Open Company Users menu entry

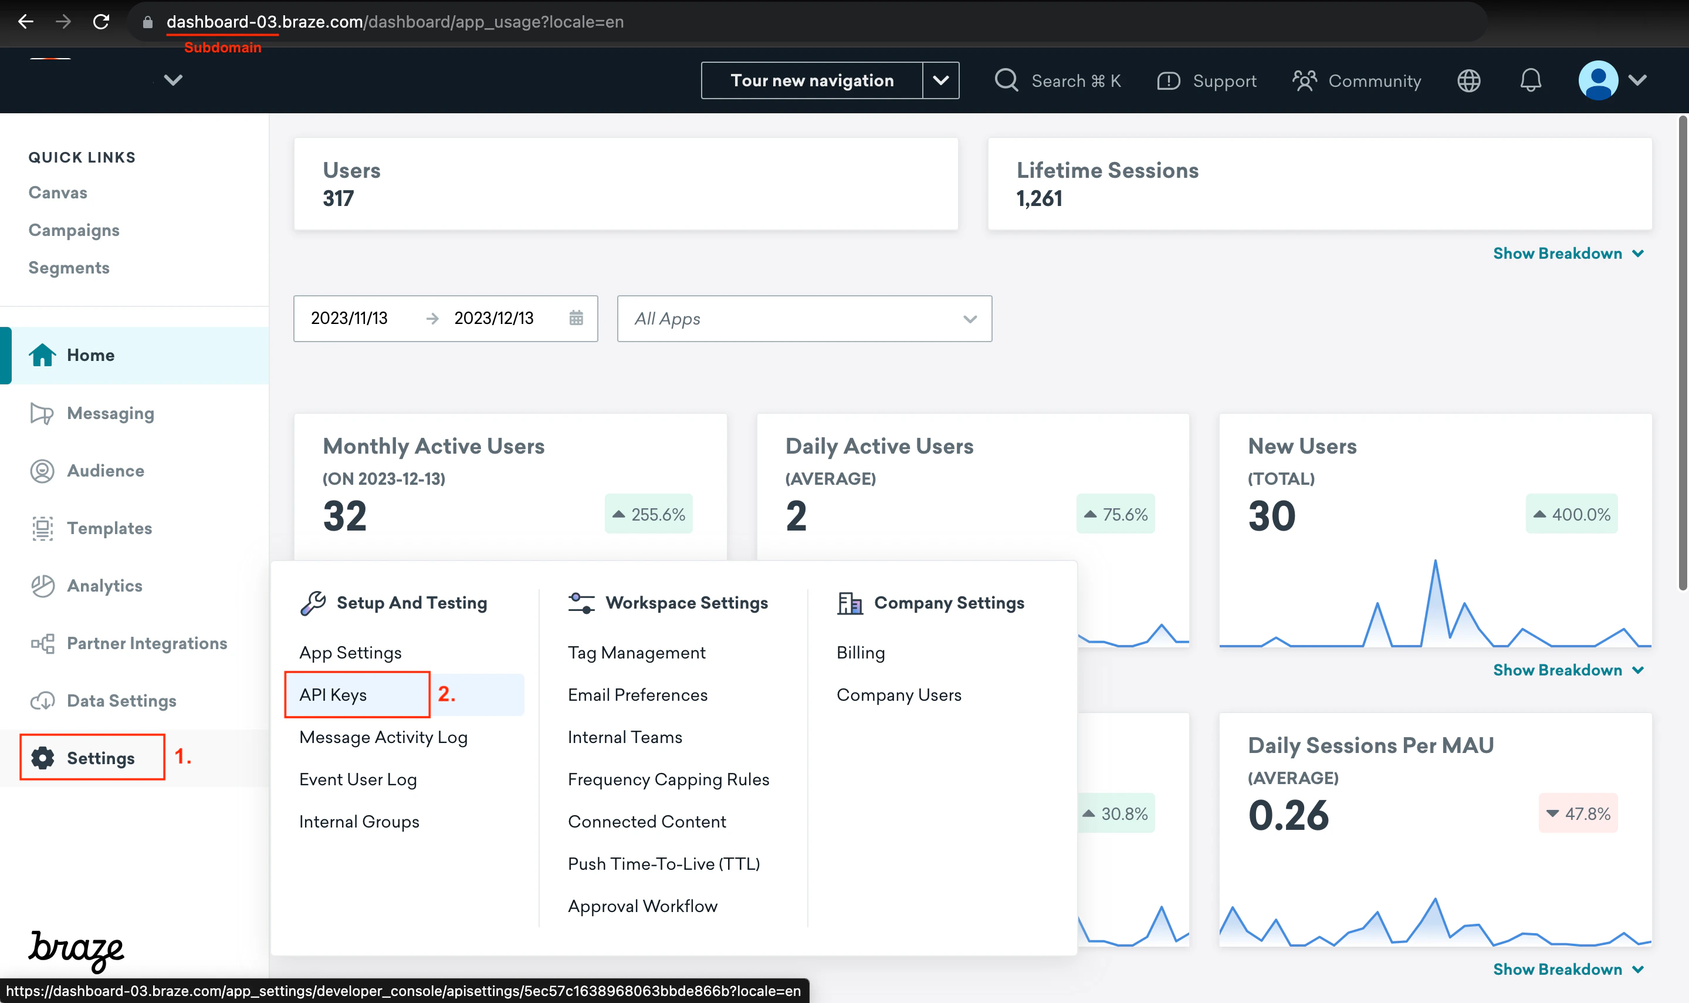click(899, 694)
